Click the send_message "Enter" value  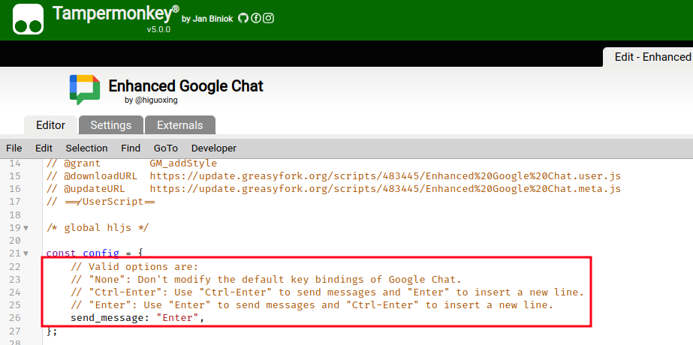point(178,318)
